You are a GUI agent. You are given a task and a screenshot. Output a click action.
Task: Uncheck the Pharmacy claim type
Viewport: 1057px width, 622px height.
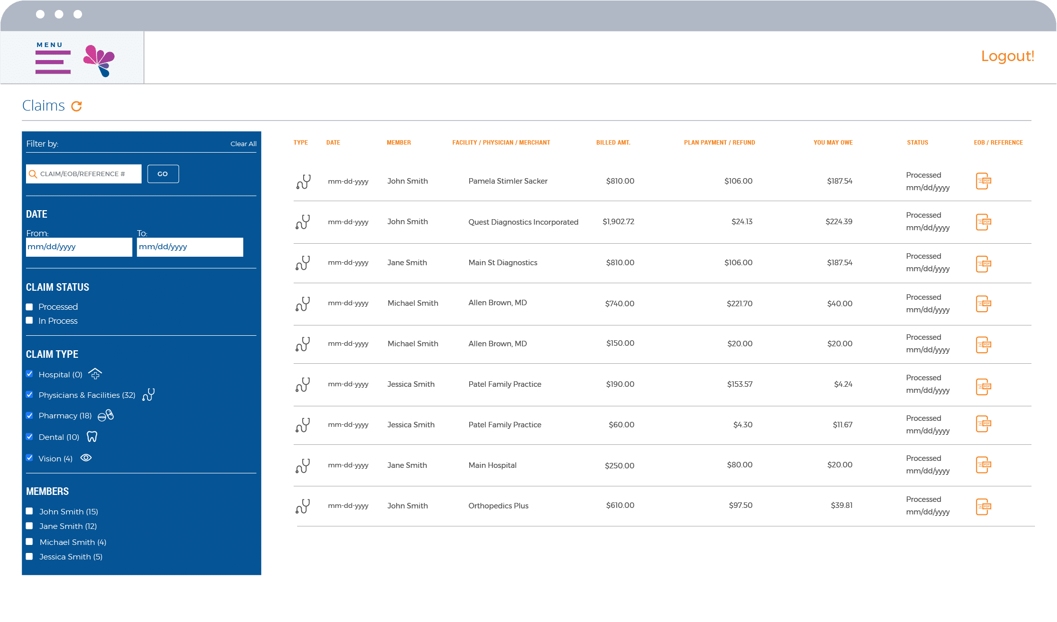tap(30, 416)
